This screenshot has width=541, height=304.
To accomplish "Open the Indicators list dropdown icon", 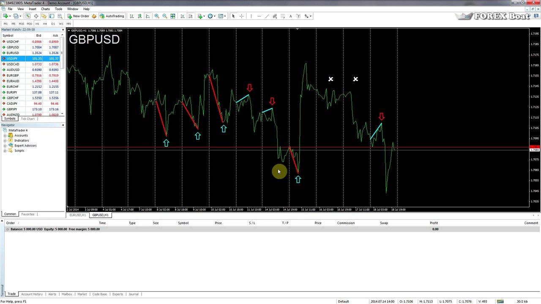I will 201,16.
